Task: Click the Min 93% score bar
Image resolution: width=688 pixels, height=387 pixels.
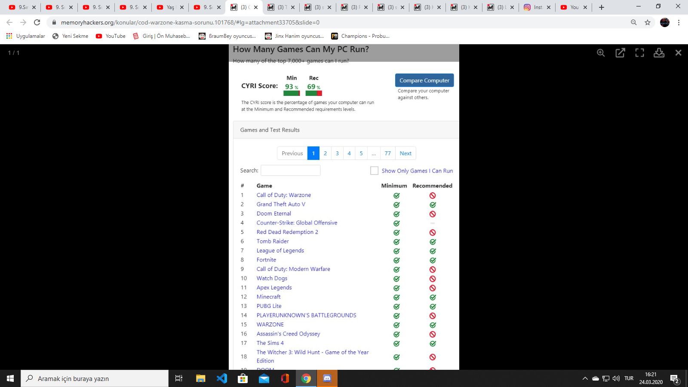Action: click(292, 93)
